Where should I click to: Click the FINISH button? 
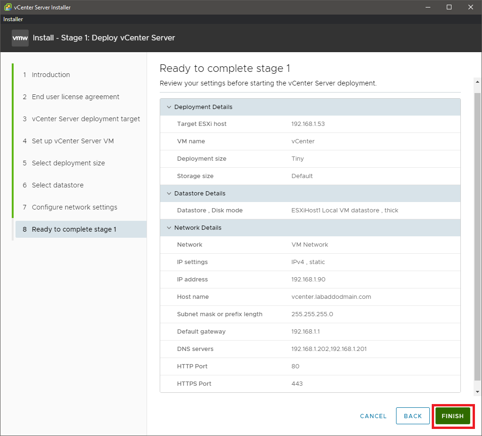[452, 416]
